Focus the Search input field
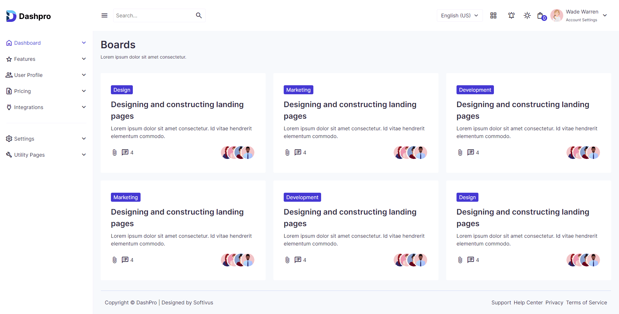The image size is (619, 314). (x=153, y=15)
